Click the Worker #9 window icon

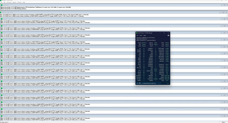(2, 68)
